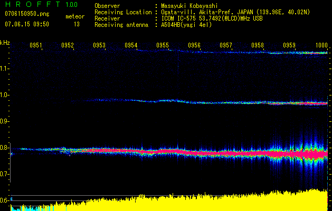Click the date and time 07.06.15 09:50

pos(26,24)
